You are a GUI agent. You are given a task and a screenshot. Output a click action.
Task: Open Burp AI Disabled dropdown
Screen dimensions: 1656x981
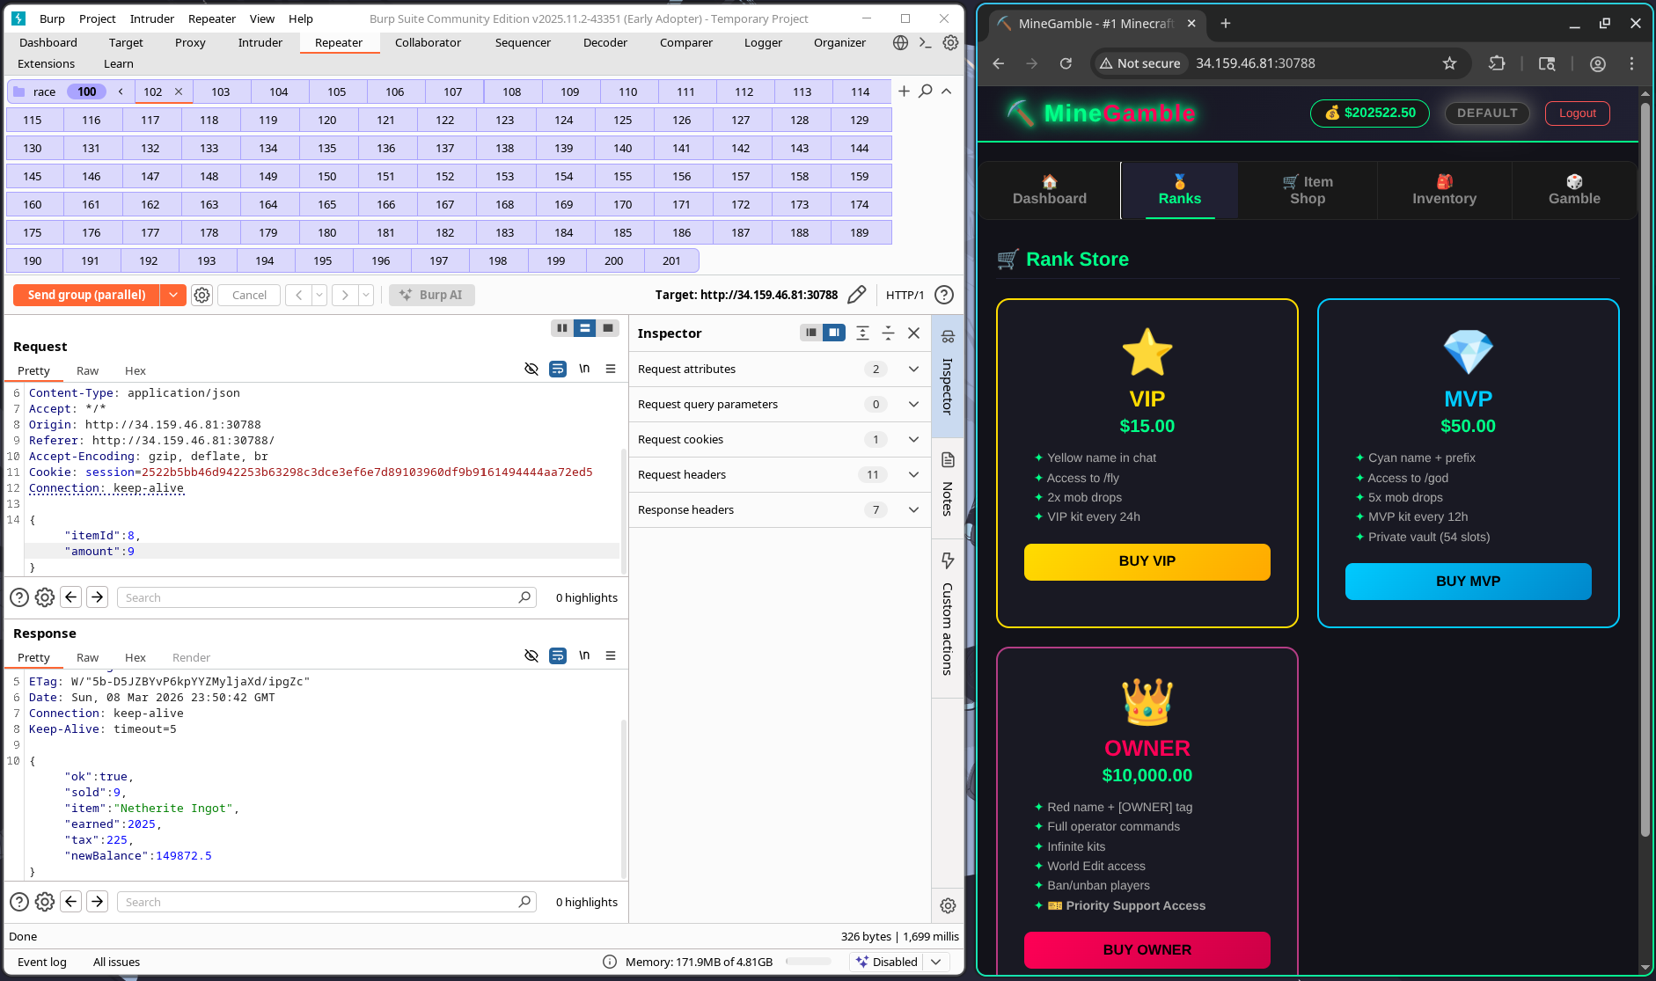[x=936, y=962]
